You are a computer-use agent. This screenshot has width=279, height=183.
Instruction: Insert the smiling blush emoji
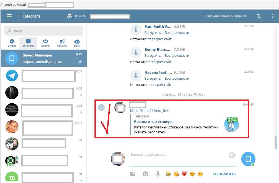[x=200, y=174]
